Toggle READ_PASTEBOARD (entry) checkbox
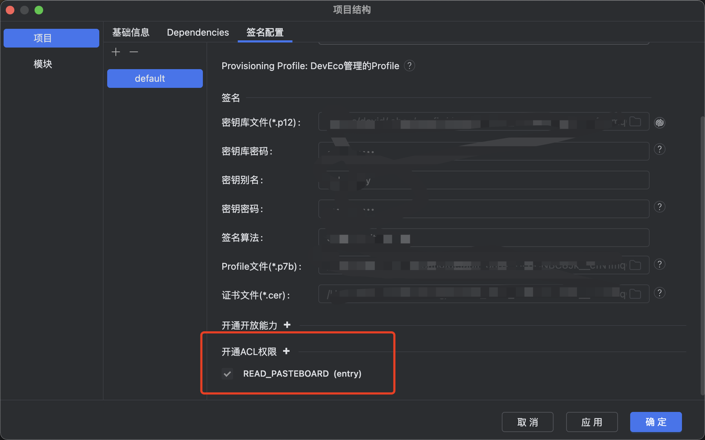Viewport: 705px width, 440px height. tap(227, 374)
